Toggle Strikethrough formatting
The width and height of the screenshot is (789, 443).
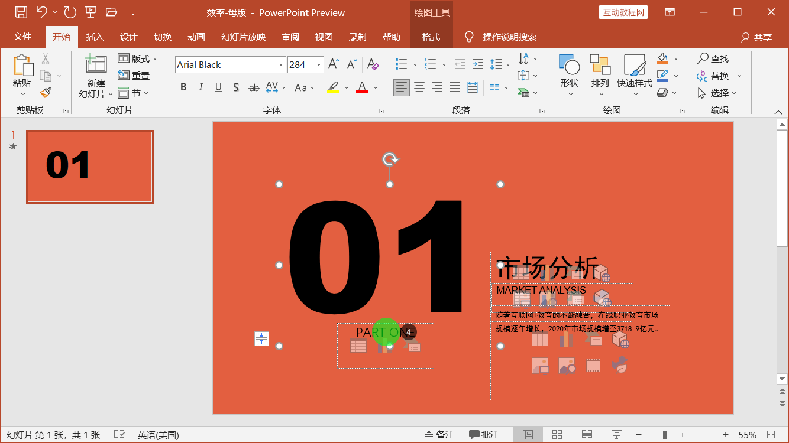(254, 87)
